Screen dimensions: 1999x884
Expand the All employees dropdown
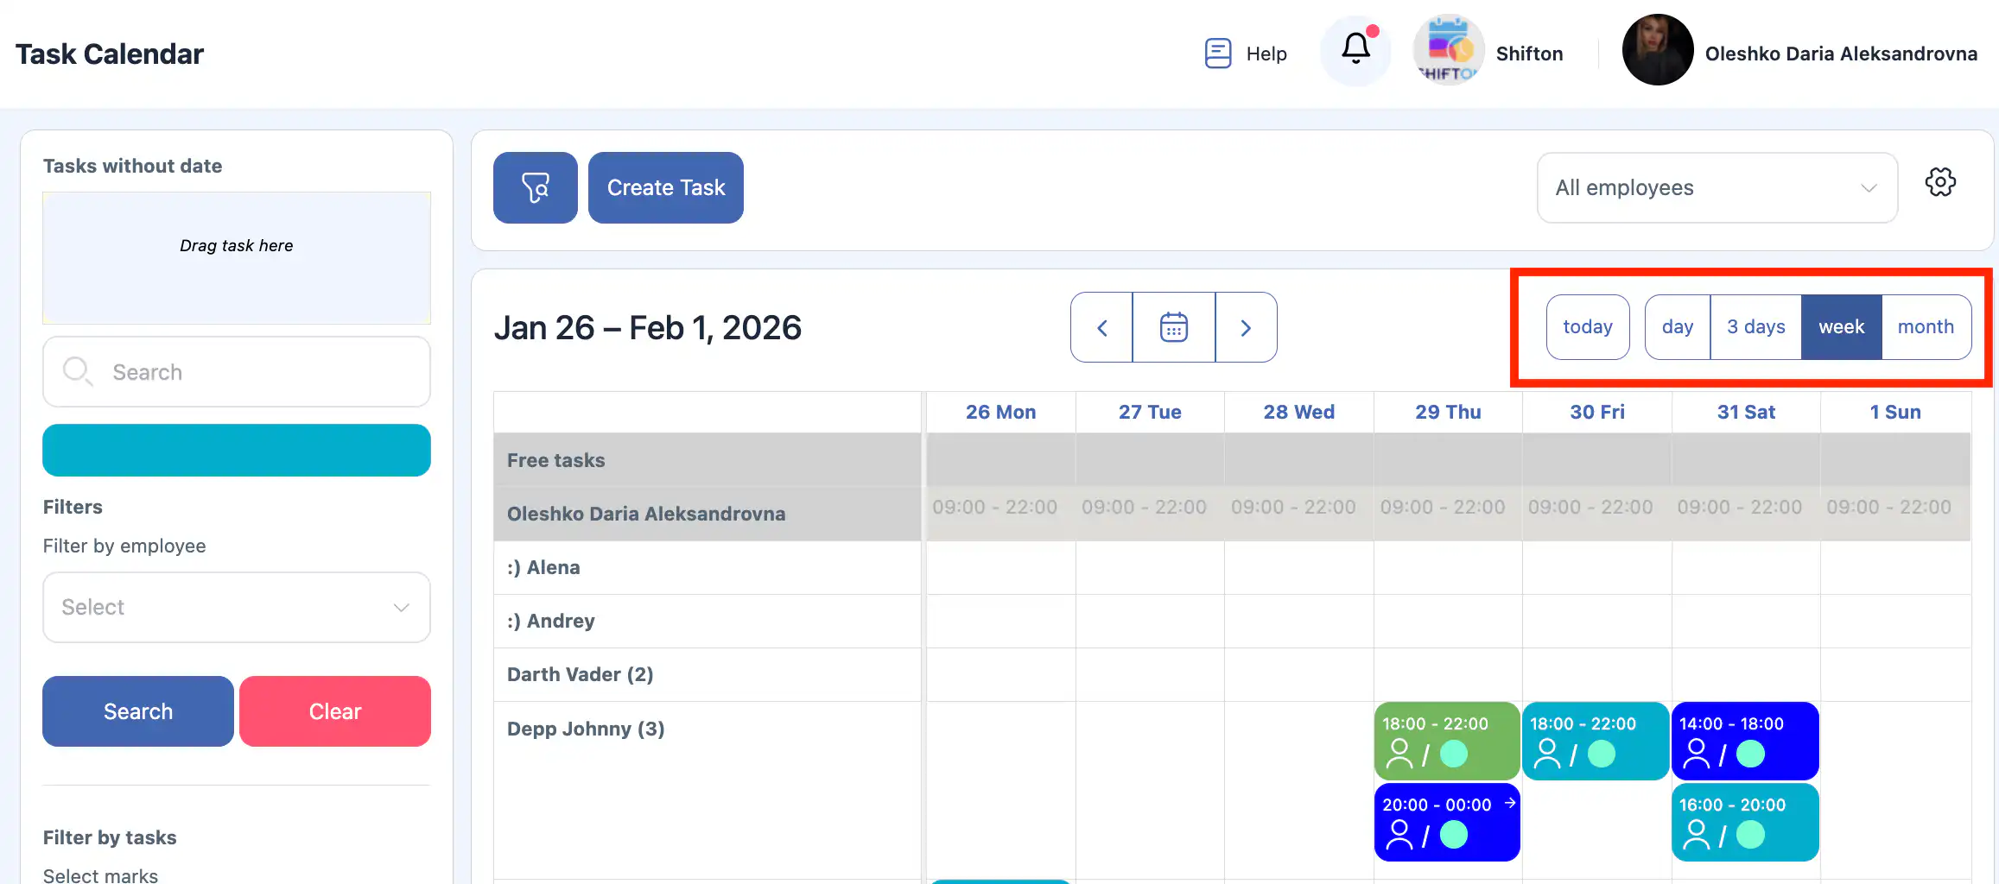tap(1717, 188)
